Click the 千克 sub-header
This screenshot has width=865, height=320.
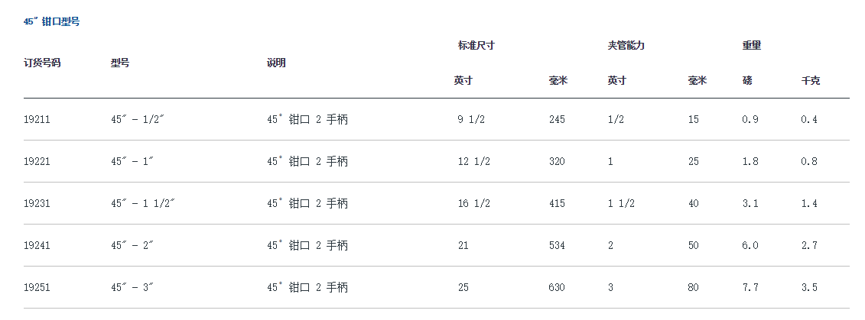(810, 80)
